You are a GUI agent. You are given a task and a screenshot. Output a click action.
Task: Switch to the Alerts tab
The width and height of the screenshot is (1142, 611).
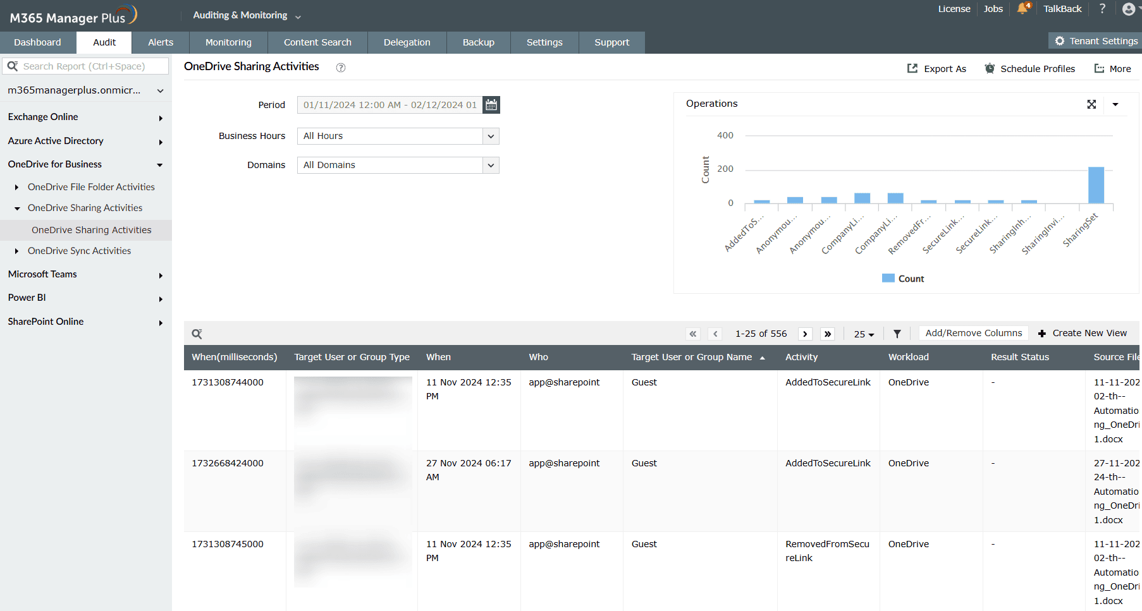tap(161, 42)
